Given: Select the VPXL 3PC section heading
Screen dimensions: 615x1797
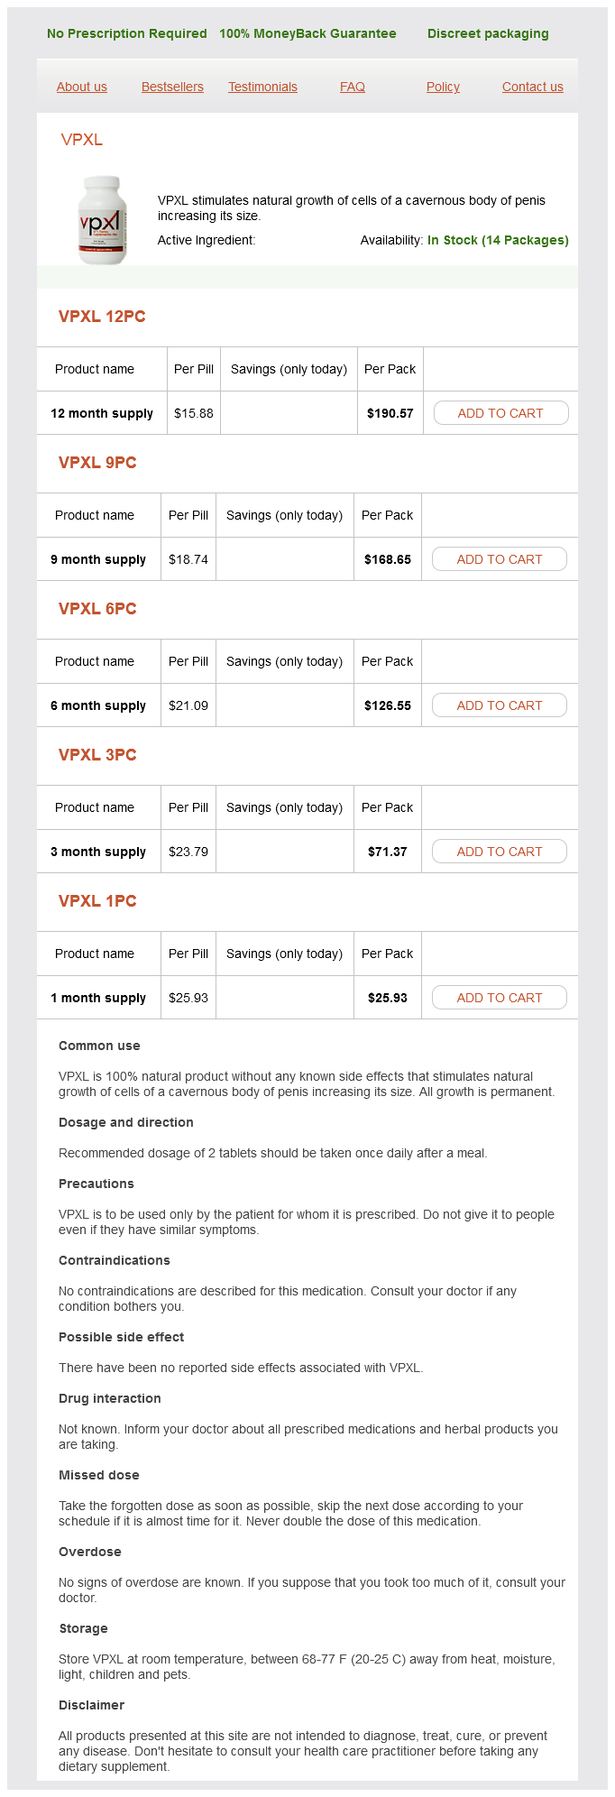Looking at the screenshot, I should [x=97, y=755].
